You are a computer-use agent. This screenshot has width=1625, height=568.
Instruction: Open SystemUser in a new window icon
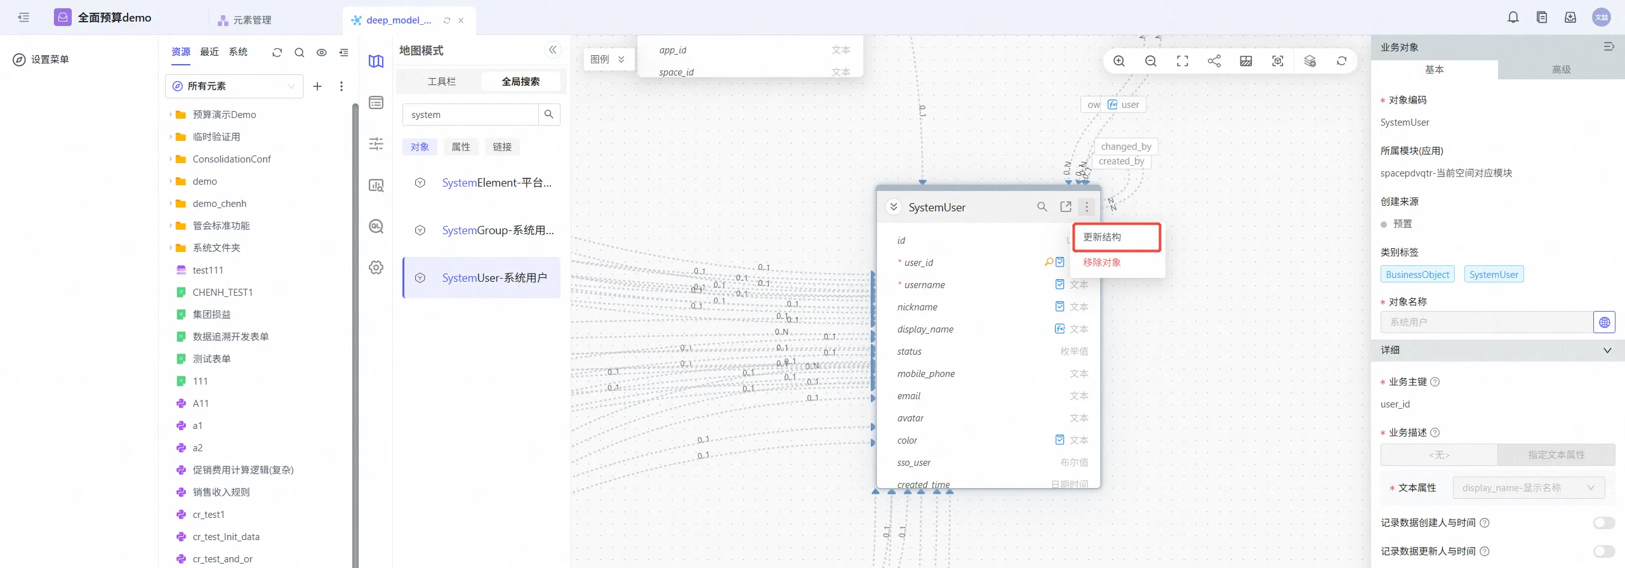point(1066,207)
